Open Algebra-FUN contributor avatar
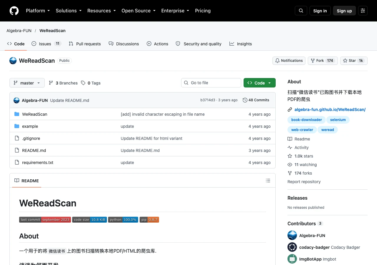The image size is (377, 265). pyautogui.click(x=292, y=235)
